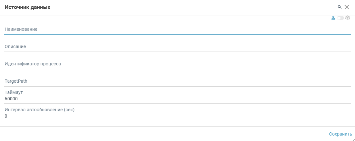Click the Таймаут value 60000
Screen dimensions: 355x141
click(x=11, y=99)
